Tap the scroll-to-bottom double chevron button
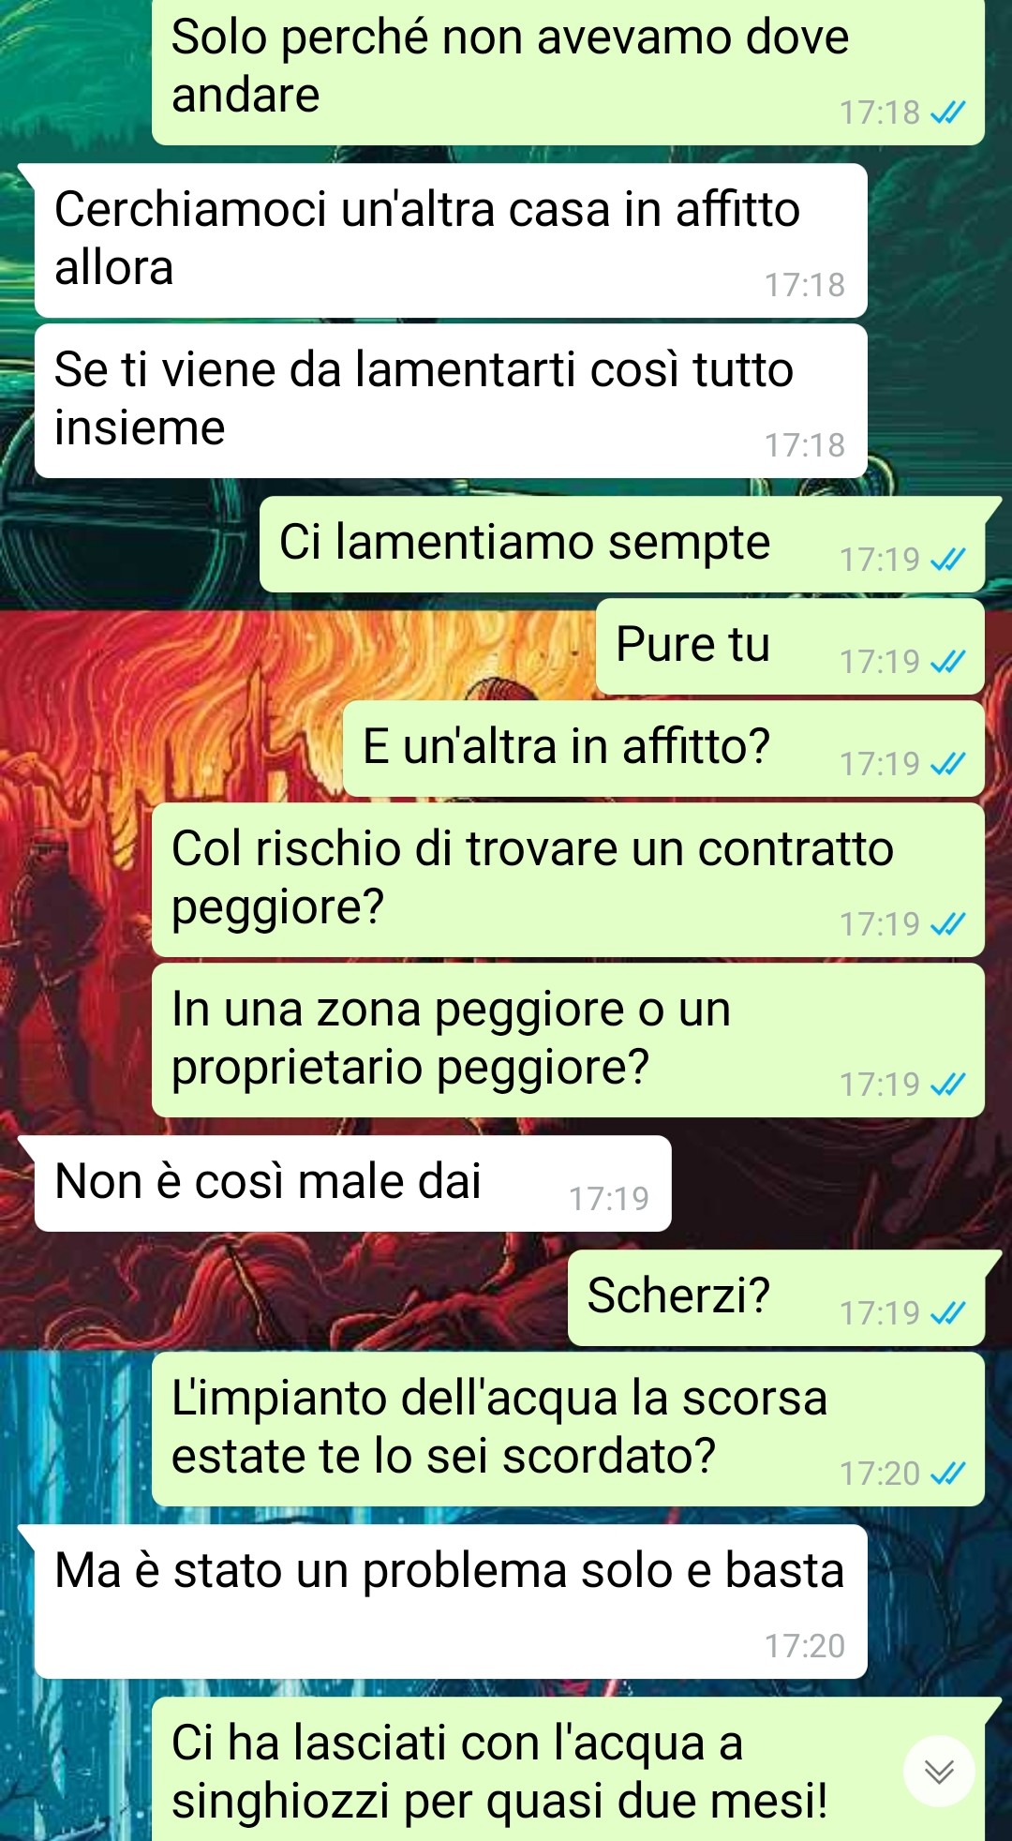Screen dimensions: 1012x1841 (x=939, y=1771)
